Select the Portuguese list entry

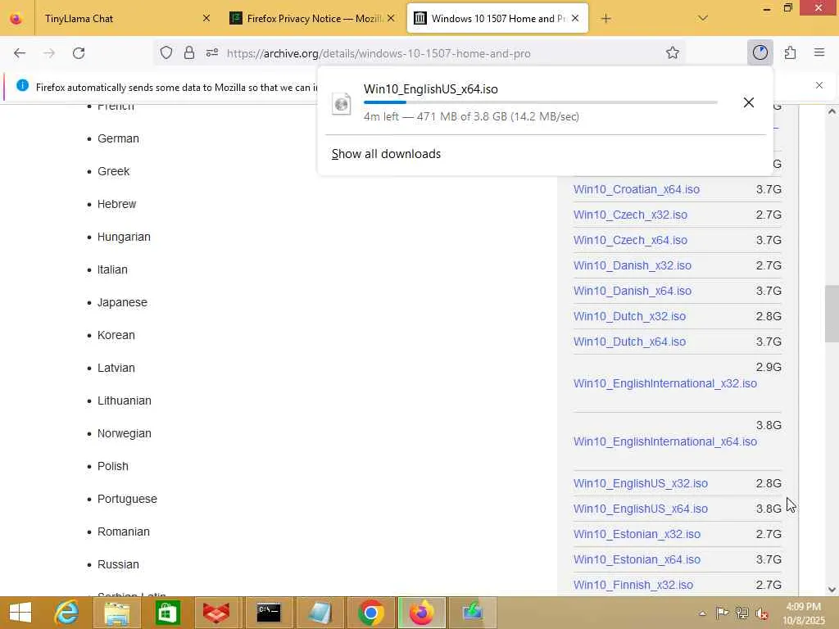127,499
